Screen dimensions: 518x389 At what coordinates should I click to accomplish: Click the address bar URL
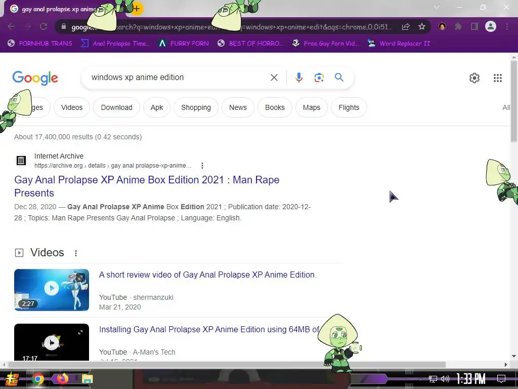click(x=231, y=27)
